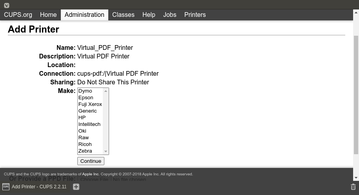Select Generic in the Make list
Viewport: 359px width, 195px height.
click(87, 111)
